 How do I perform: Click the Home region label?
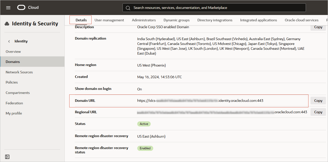[x=85, y=65]
